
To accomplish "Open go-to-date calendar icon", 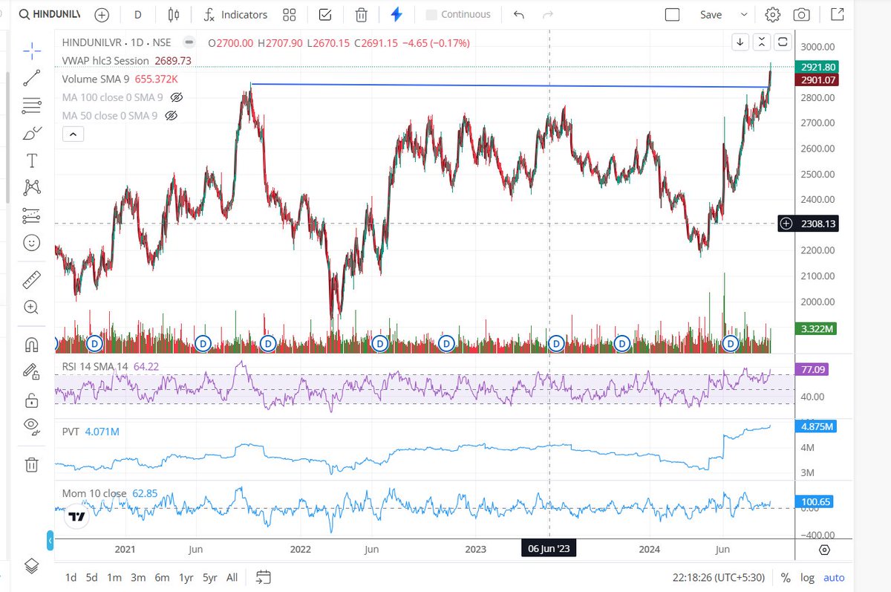I will 264,577.
